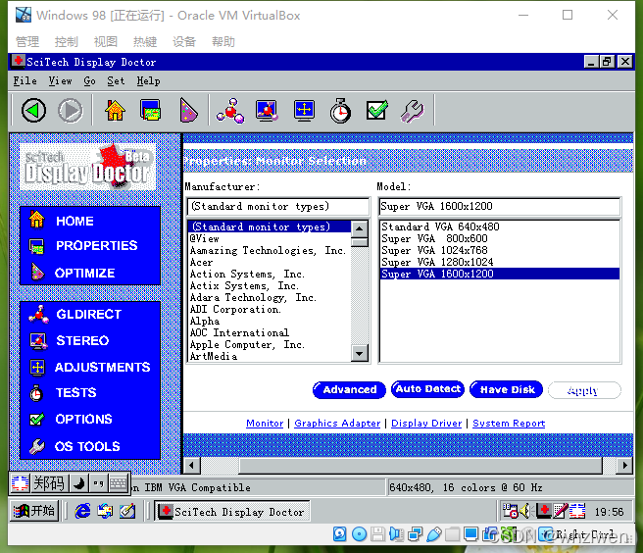
Task: Open the Display Driver link
Action: (426, 423)
